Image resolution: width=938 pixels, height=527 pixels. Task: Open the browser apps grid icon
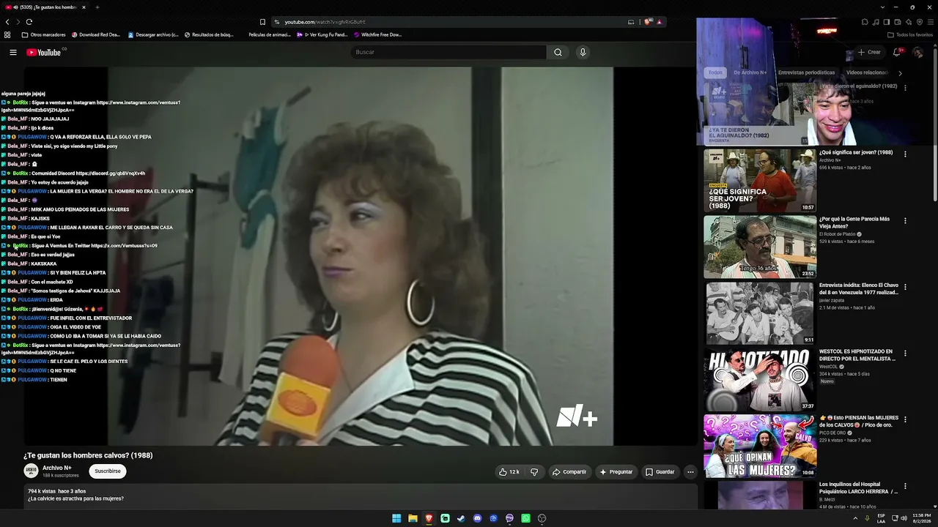[7, 34]
